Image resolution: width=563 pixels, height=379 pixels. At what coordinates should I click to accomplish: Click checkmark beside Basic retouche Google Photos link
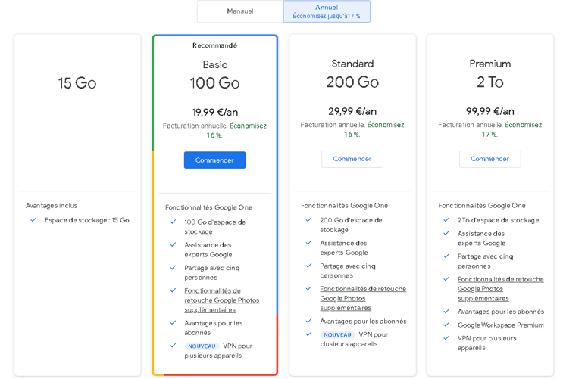[x=173, y=290]
